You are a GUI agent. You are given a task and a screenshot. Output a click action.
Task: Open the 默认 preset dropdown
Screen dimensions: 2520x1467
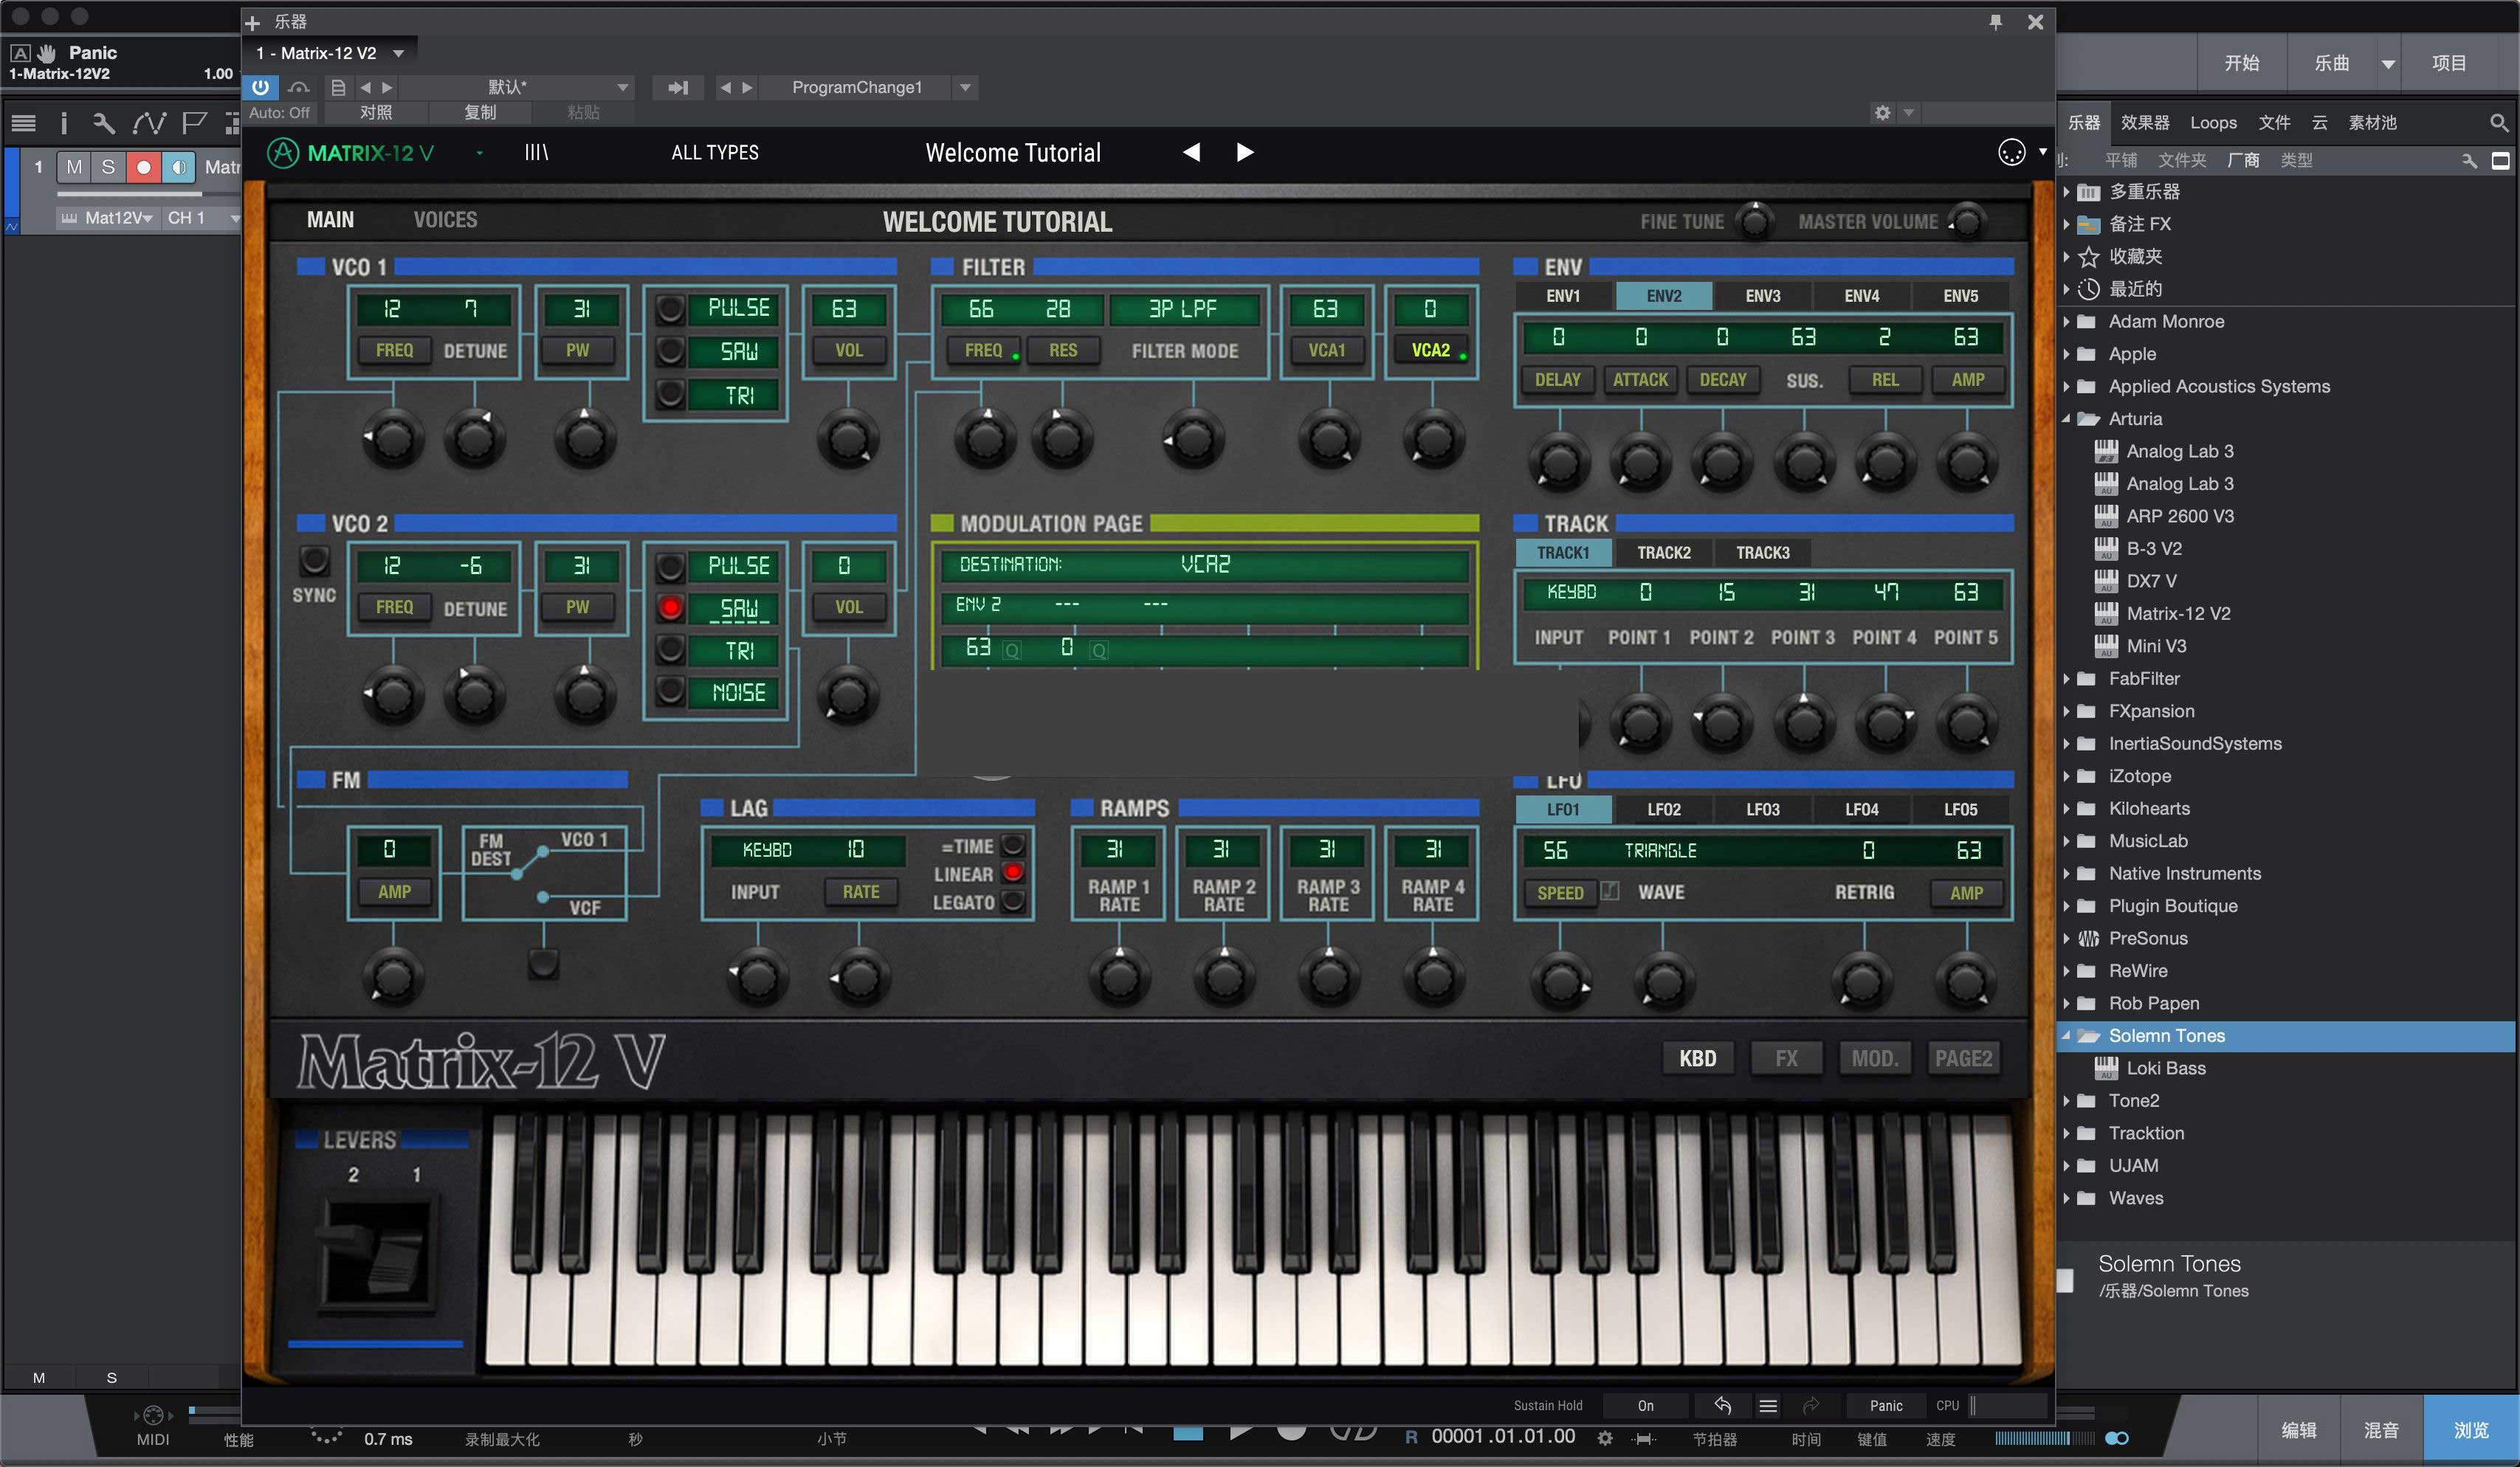pyautogui.click(x=623, y=87)
